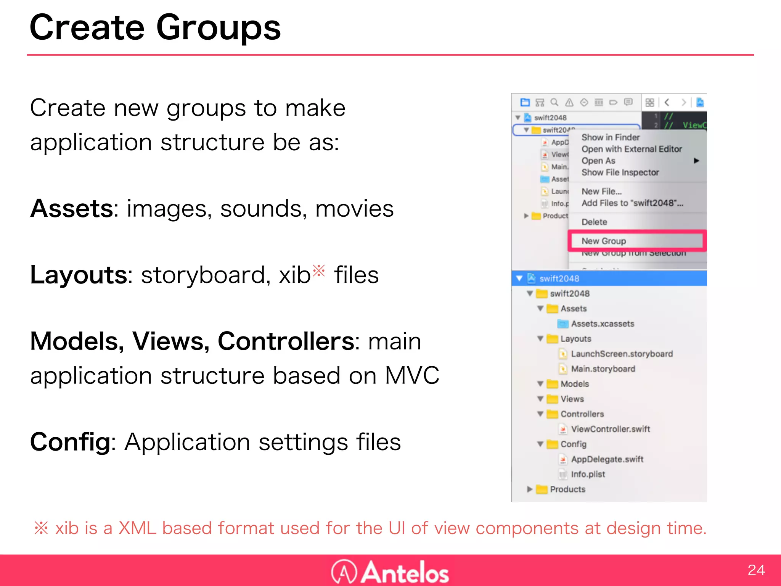Open the Issue navigator warning triangle
This screenshot has height=586, width=781.
569,102
